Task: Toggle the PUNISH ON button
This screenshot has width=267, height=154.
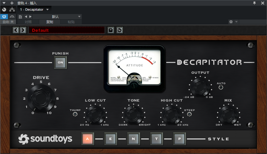Action: pyautogui.click(x=60, y=63)
